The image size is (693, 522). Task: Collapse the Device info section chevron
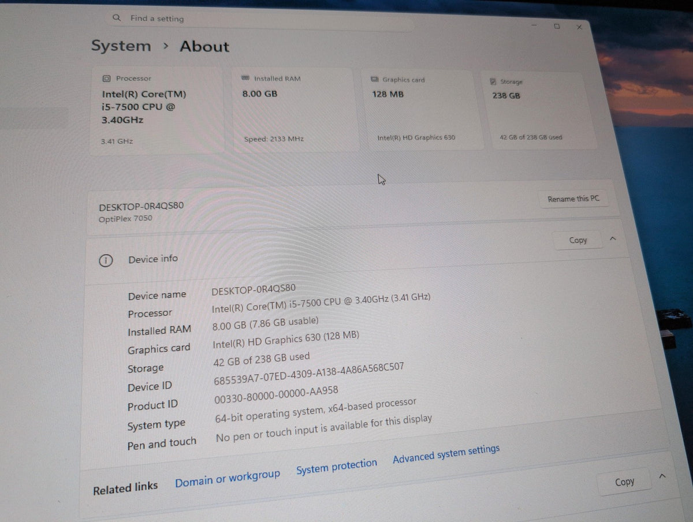(613, 238)
